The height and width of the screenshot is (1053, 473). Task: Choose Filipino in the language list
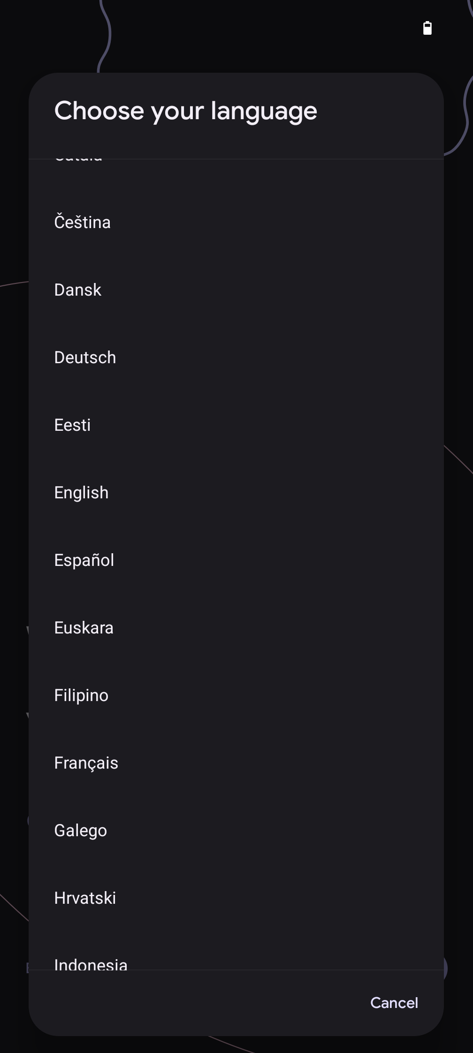81,695
